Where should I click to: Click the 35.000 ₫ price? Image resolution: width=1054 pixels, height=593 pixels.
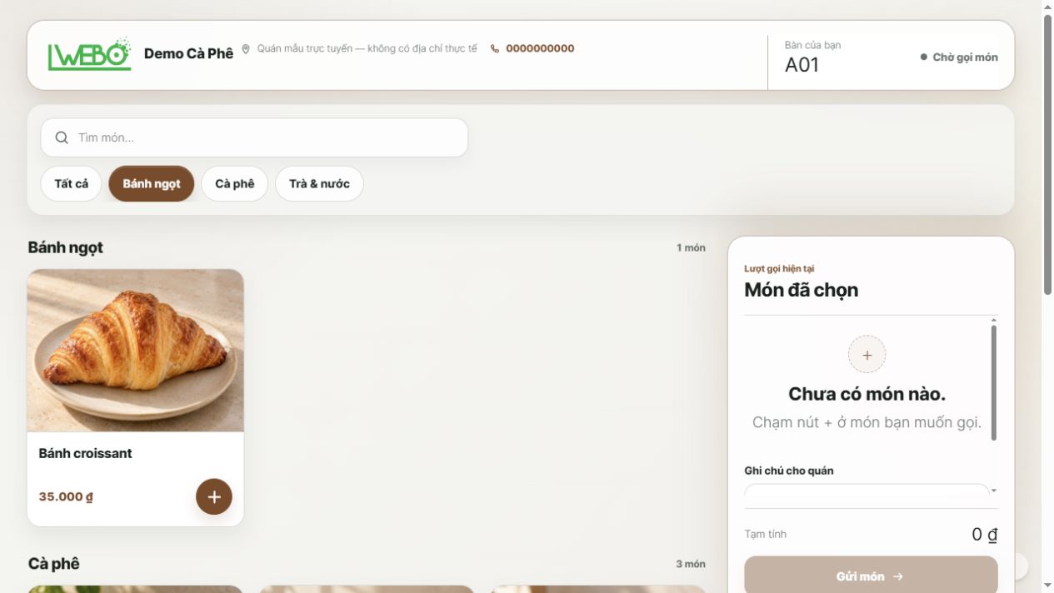(x=66, y=496)
